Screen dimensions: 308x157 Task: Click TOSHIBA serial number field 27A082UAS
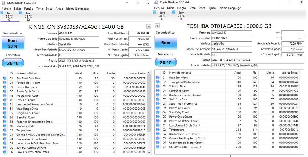(232, 38)
